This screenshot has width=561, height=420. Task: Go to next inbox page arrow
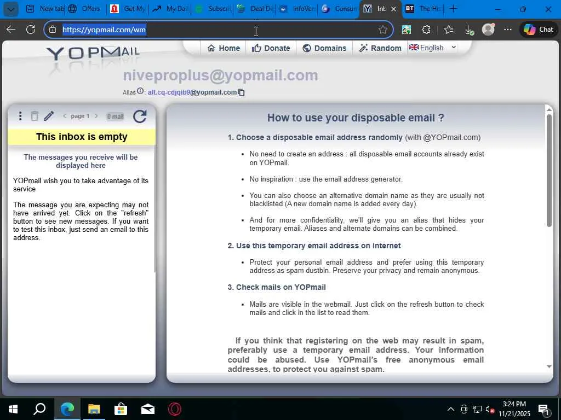pos(96,116)
